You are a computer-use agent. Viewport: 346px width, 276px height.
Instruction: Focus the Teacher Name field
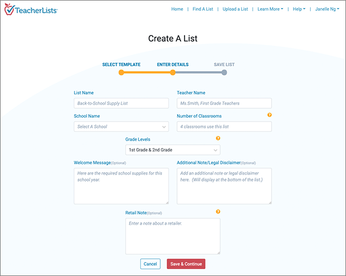click(224, 103)
